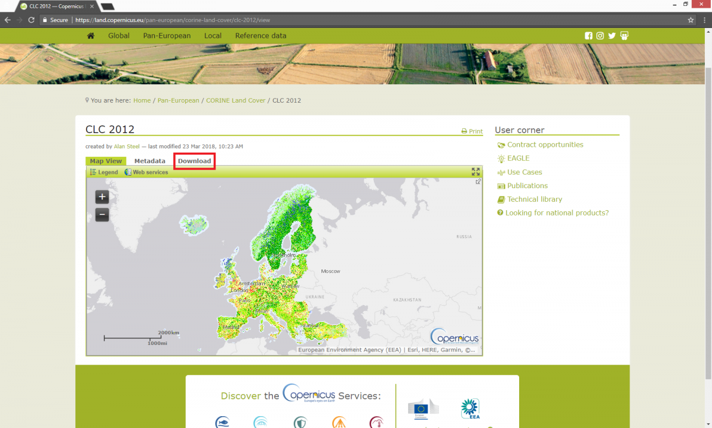Open the Instagram icon in the header
This screenshot has width=712, height=428.
(600, 36)
